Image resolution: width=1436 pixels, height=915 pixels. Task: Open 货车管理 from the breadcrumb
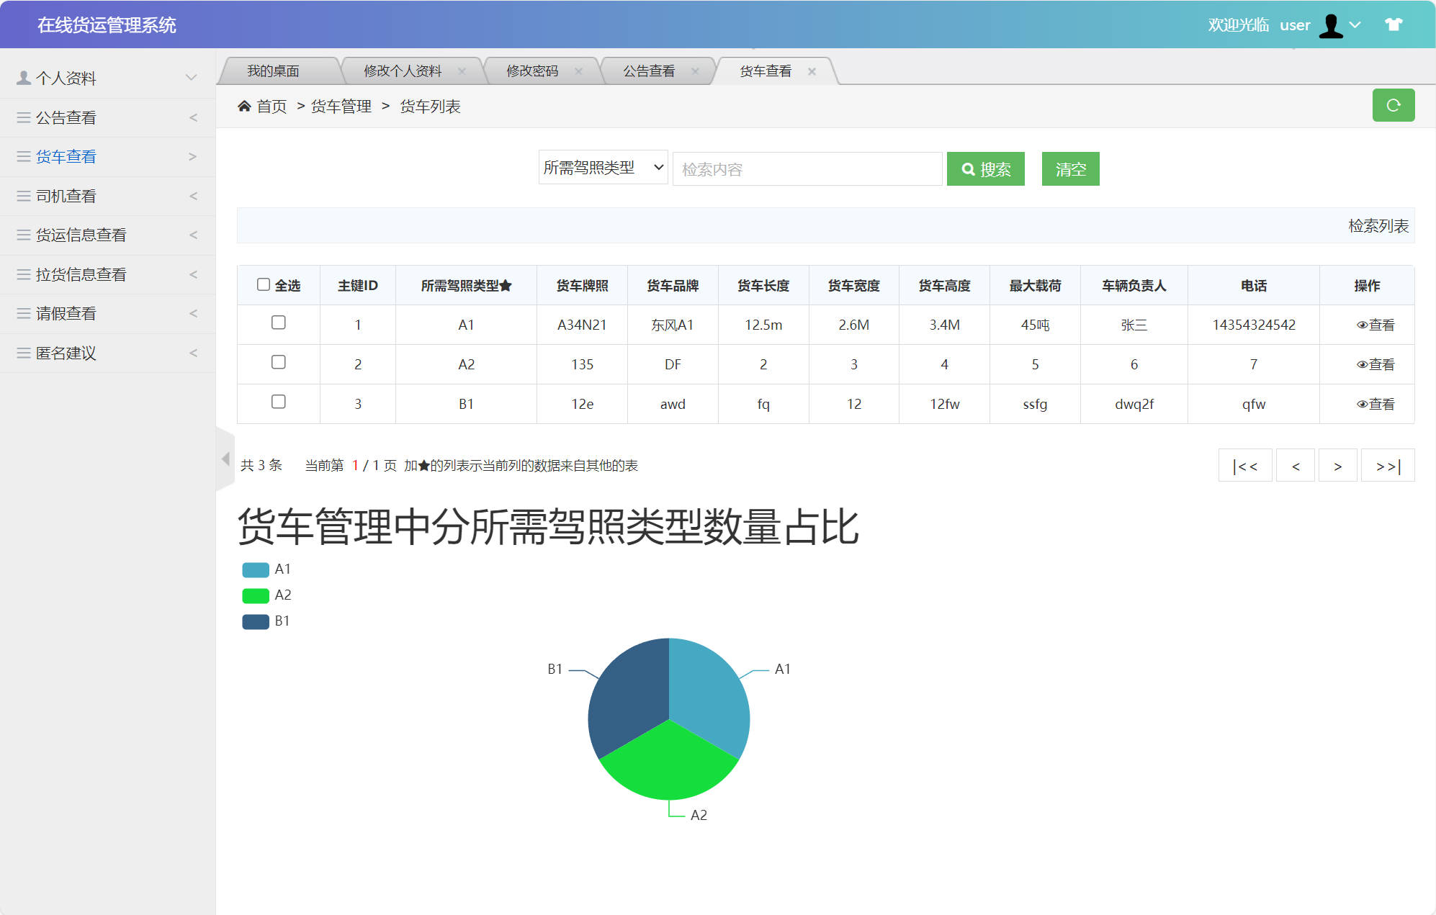(340, 107)
